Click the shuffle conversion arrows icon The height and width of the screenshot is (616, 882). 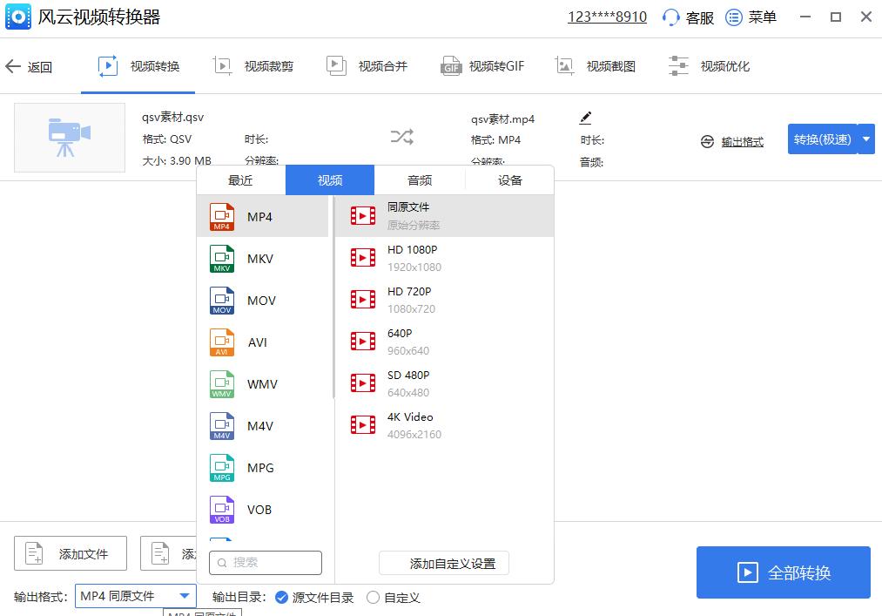(x=401, y=137)
